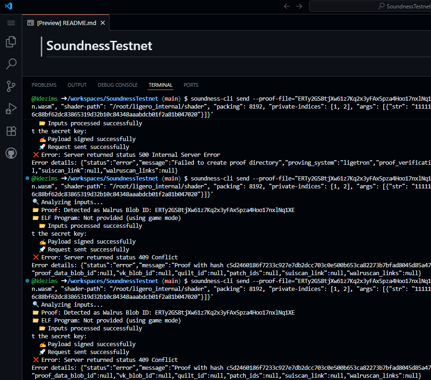Switch to the PROBLEMS panel tab
The width and height of the screenshot is (431, 380).
[x=44, y=85]
